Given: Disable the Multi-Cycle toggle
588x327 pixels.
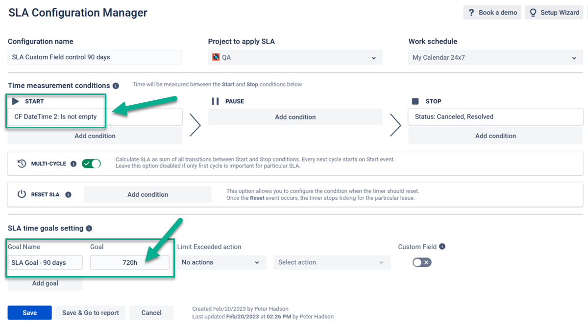Looking at the screenshot, I should (x=91, y=163).
